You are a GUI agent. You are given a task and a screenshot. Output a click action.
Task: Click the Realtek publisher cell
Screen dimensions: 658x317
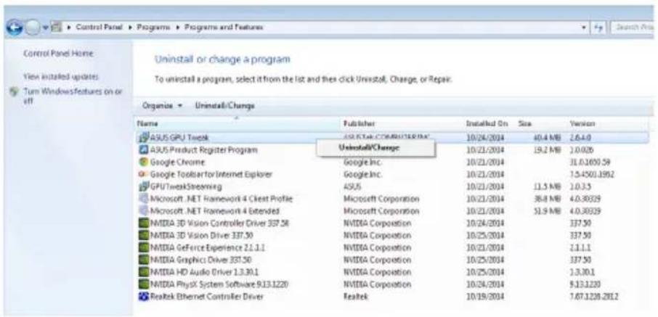(356, 297)
